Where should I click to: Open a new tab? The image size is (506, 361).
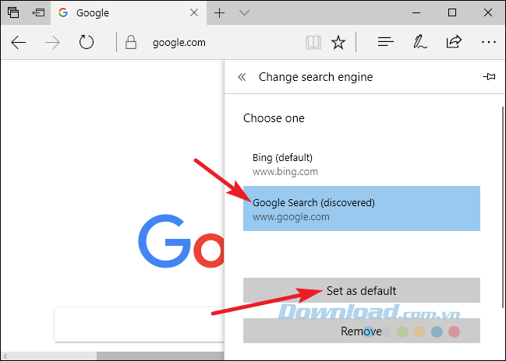[220, 13]
